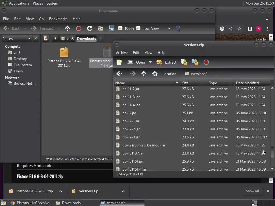The height and width of the screenshot is (206, 275).
Task: Click the archive list scroll down arrow
Action: (x=272, y=169)
